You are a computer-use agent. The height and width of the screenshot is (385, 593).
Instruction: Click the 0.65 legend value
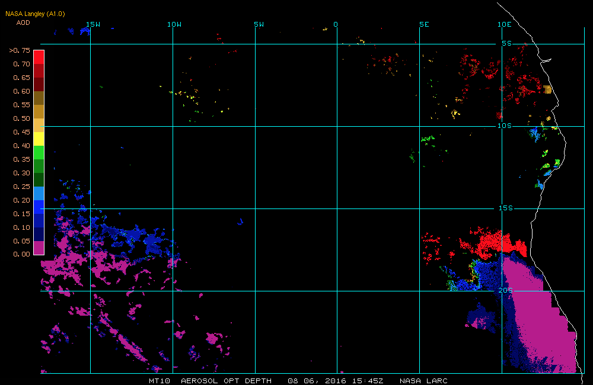21,78
